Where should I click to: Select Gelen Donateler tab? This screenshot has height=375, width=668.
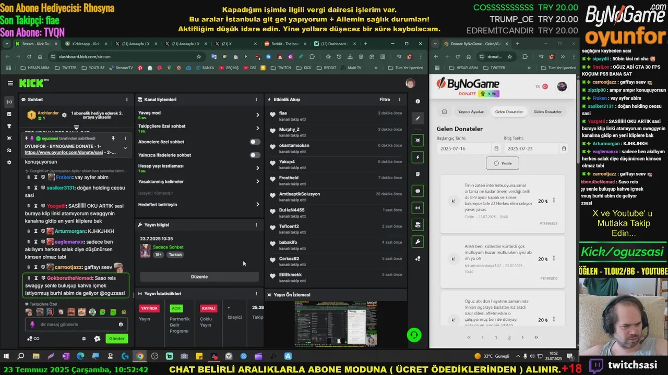coord(509,111)
